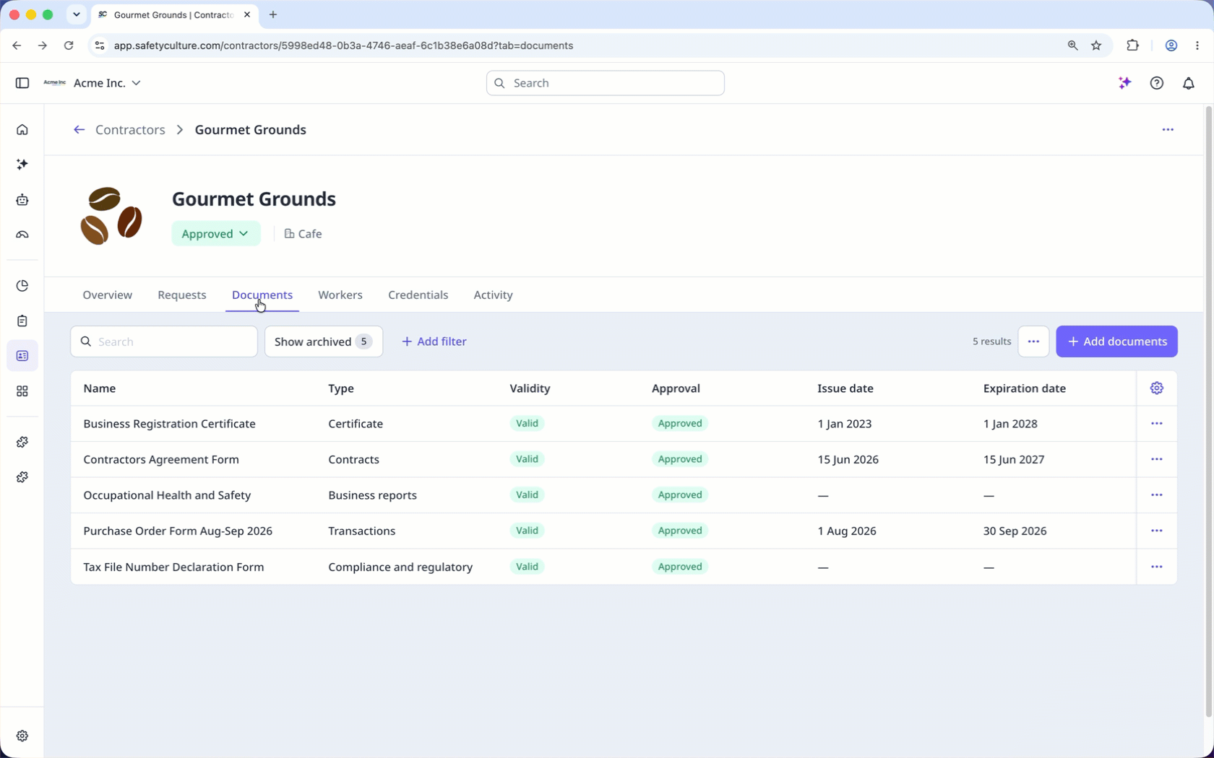Click the Gourmet Grounds coffee beans logo
This screenshot has width=1214, height=758.
111,216
